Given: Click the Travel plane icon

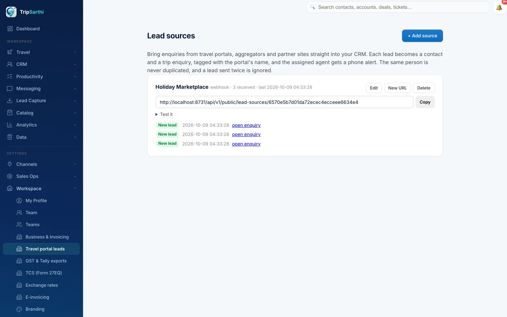Looking at the screenshot, I should tap(10, 52).
